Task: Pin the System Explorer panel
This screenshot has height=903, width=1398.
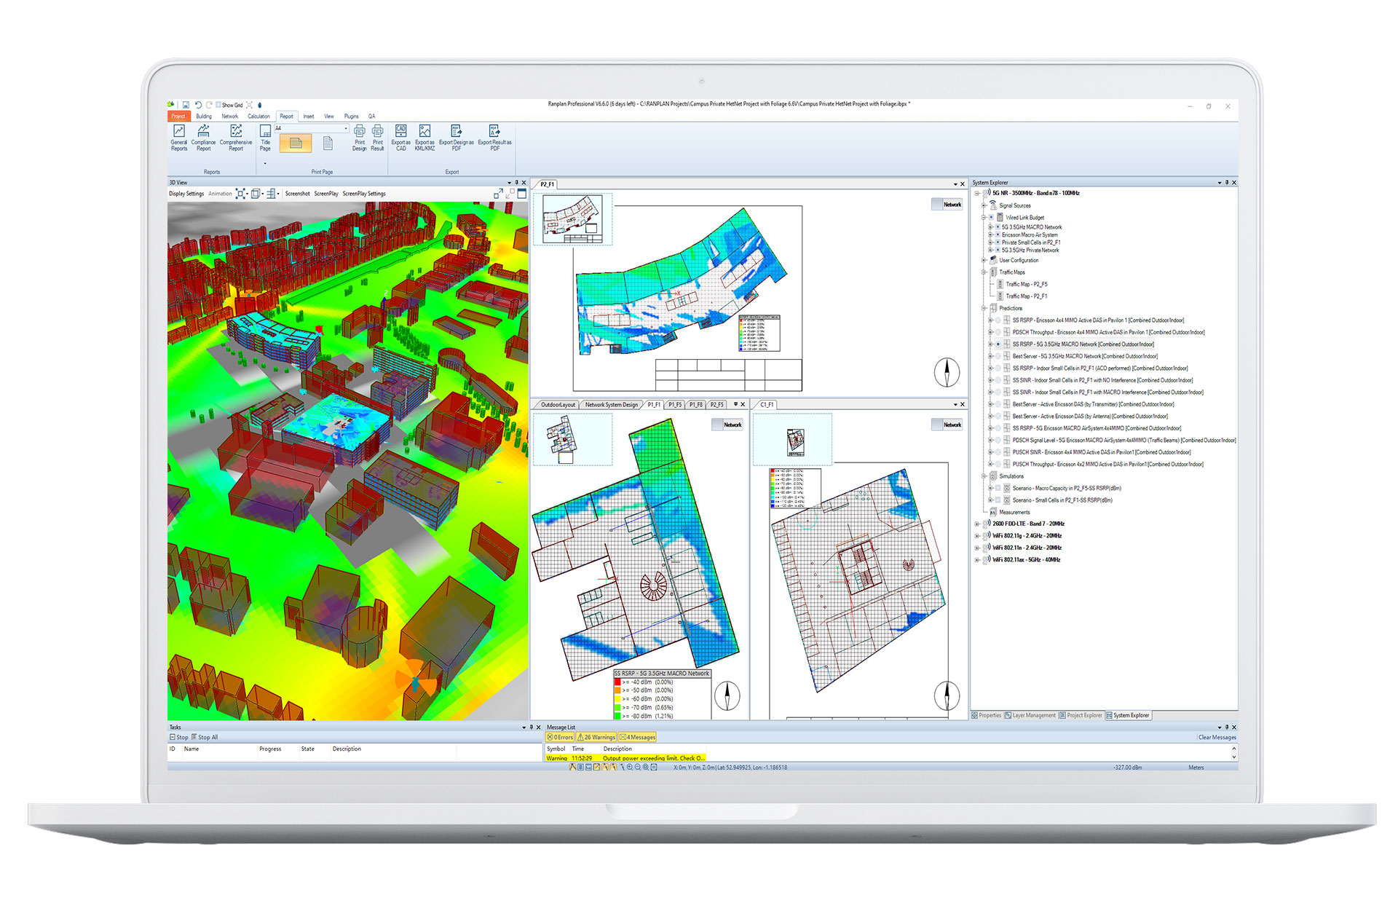Action: pyautogui.click(x=1227, y=183)
